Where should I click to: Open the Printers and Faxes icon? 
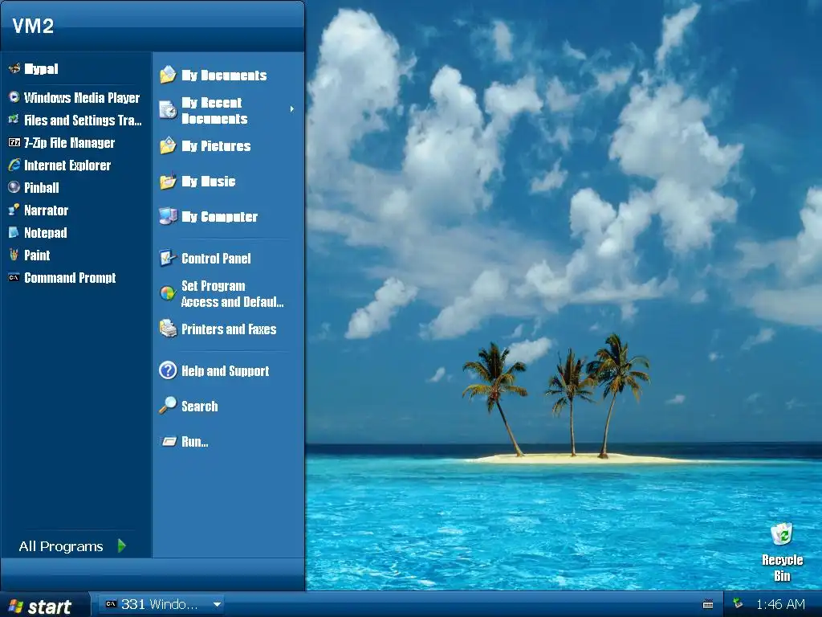[x=168, y=329]
